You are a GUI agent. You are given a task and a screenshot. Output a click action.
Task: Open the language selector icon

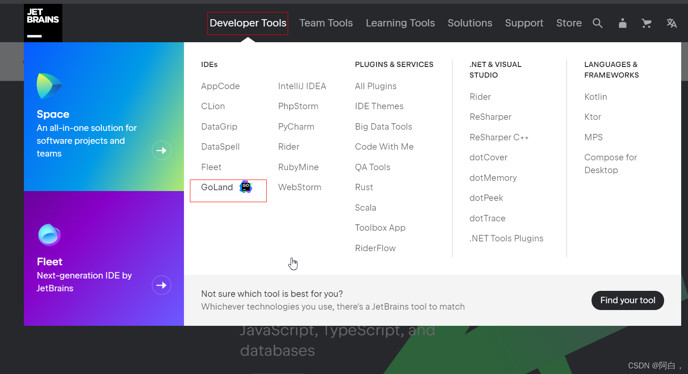click(672, 23)
